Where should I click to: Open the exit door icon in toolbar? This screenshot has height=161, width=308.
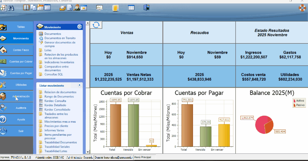coord(146,7)
